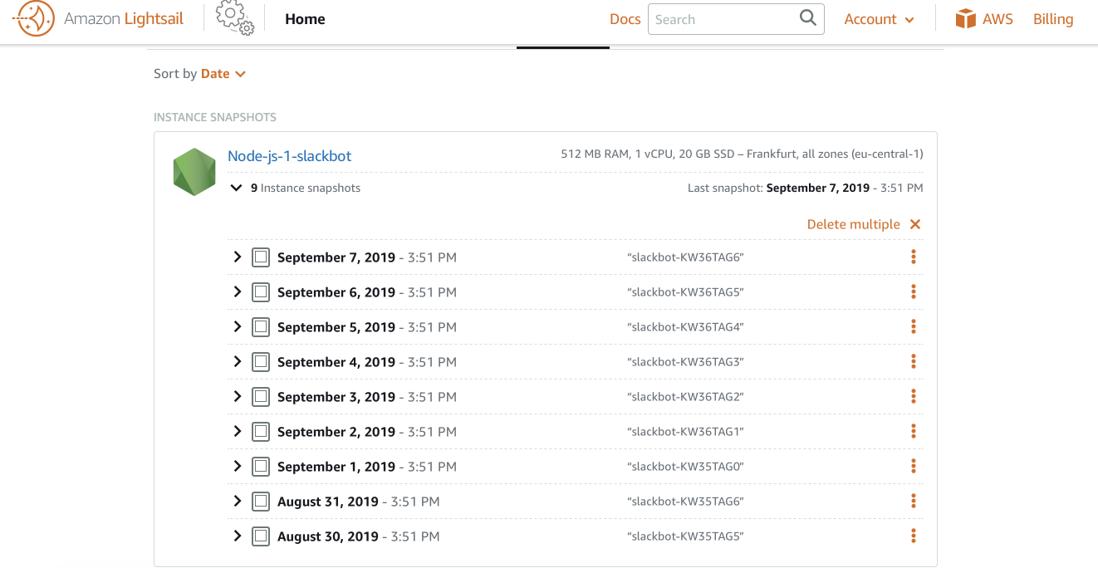Click the Node.js hexagon instance icon
This screenshot has height=568, width=1098.
[x=194, y=172]
